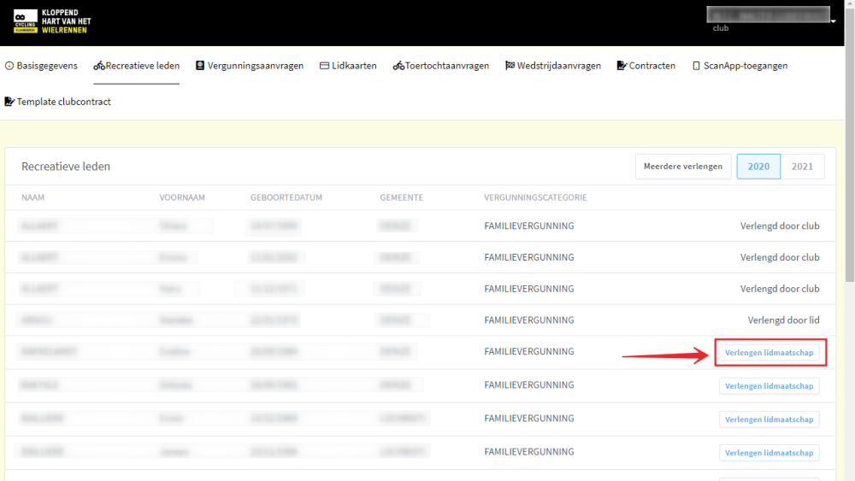
Task: Select the 2020 year toggle
Action: tap(758, 167)
